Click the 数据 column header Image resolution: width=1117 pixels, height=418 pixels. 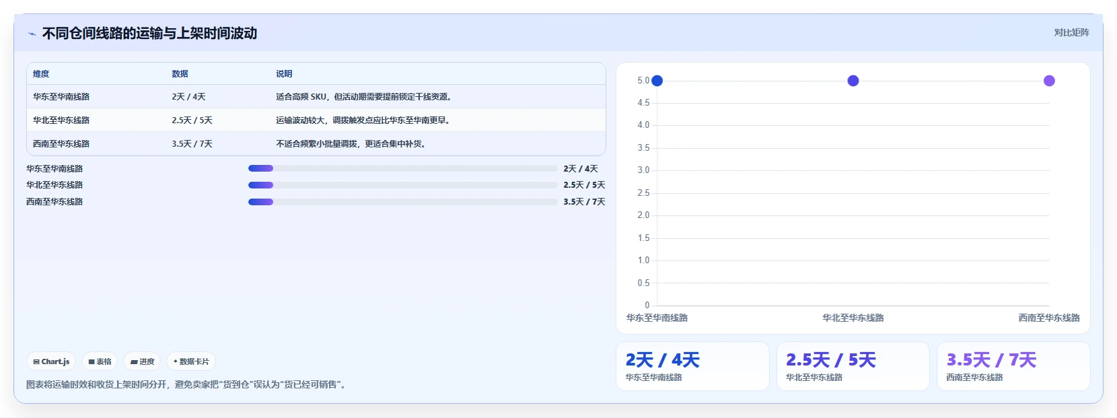(180, 74)
